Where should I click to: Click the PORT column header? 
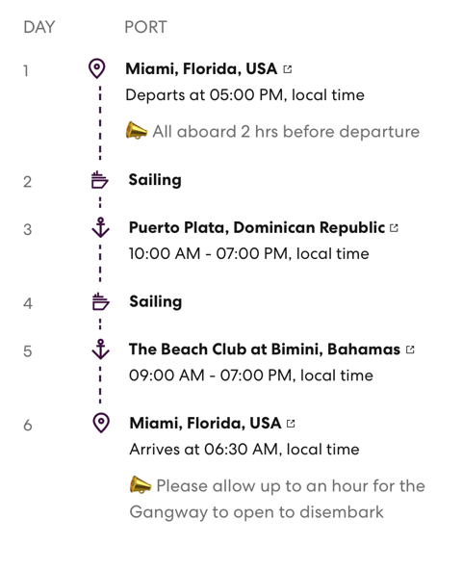[x=145, y=27]
